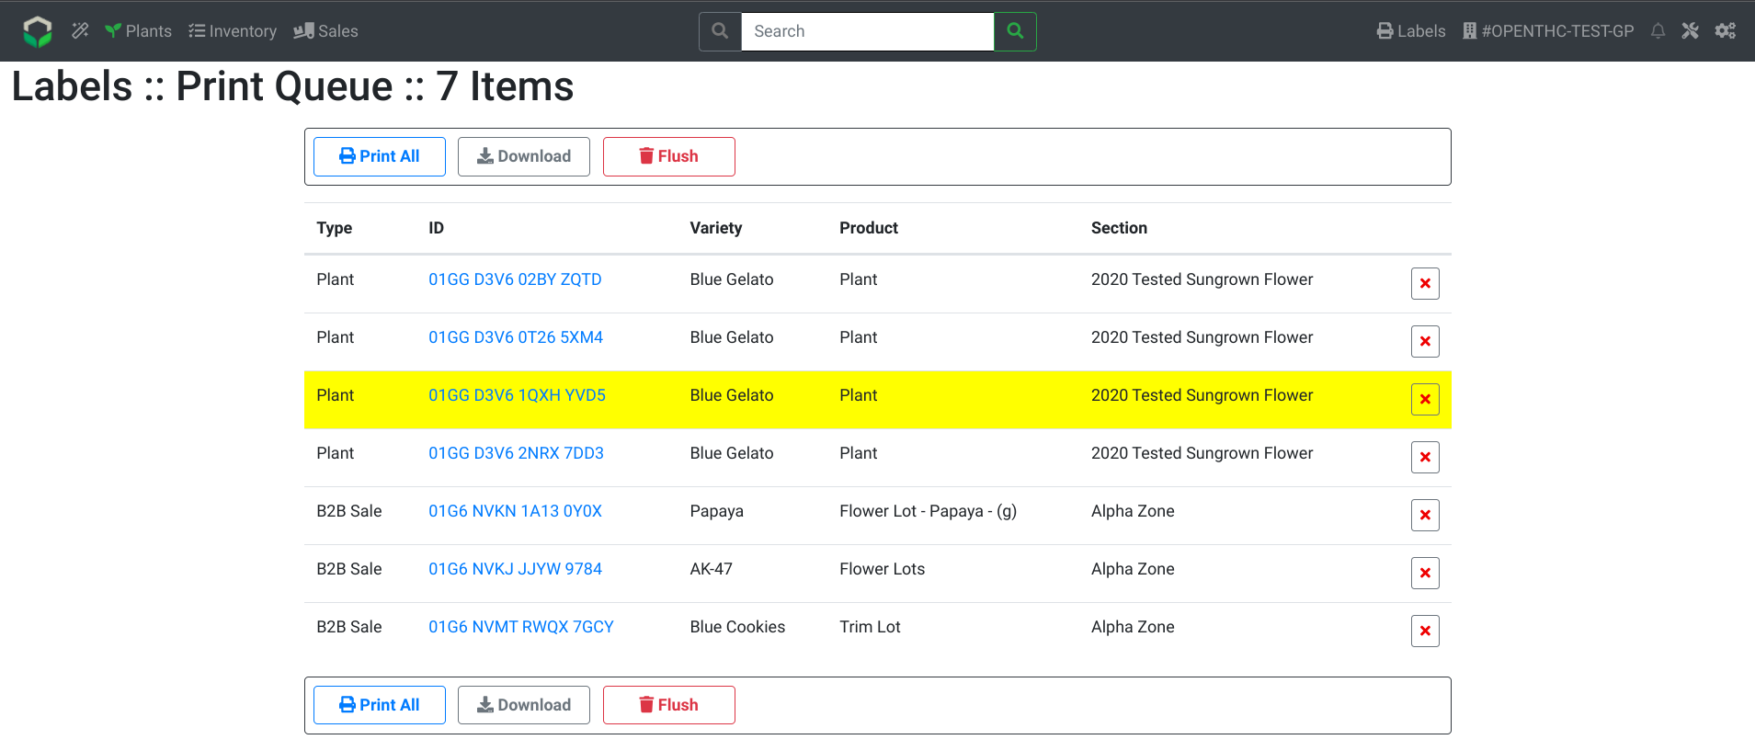
Task: Open sale ID 01G6 NVKJ JJYW 9784
Action: (x=515, y=569)
